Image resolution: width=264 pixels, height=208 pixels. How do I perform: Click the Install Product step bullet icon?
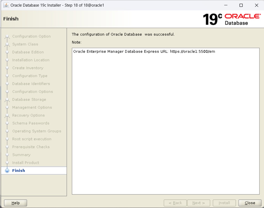pos(7,163)
